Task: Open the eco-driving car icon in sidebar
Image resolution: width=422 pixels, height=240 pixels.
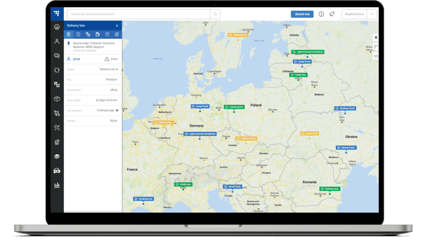Action: tap(57, 171)
